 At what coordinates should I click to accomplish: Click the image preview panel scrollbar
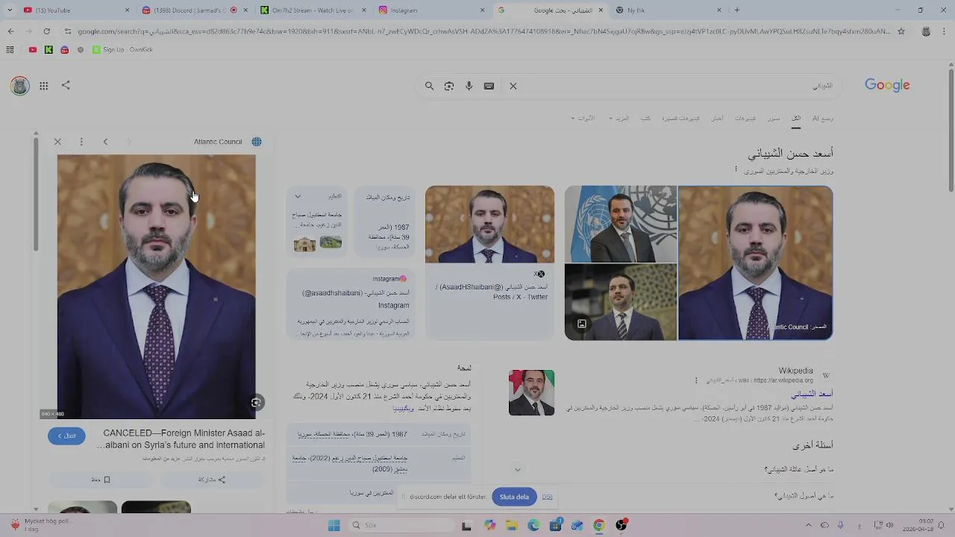(35, 194)
